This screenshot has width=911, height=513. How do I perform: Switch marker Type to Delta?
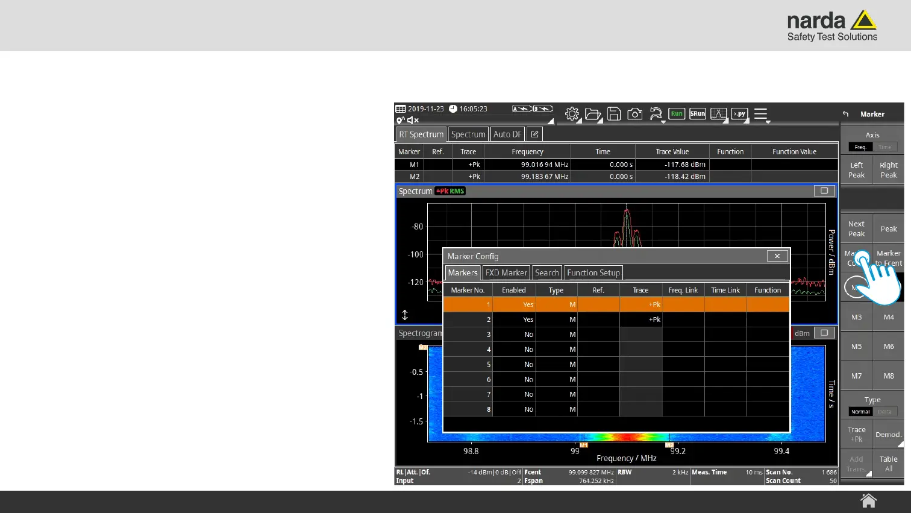click(x=884, y=412)
